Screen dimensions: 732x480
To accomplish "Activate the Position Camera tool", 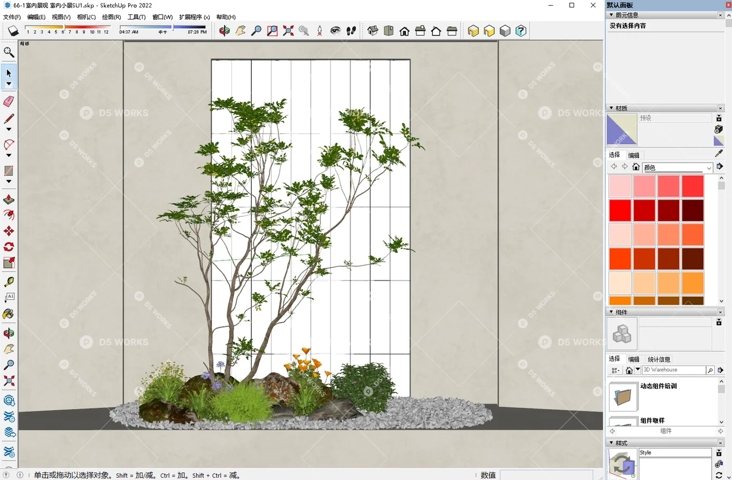I will (319, 30).
